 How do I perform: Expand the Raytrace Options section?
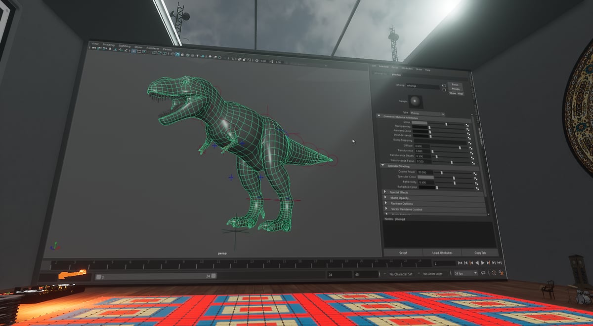[x=386, y=203]
